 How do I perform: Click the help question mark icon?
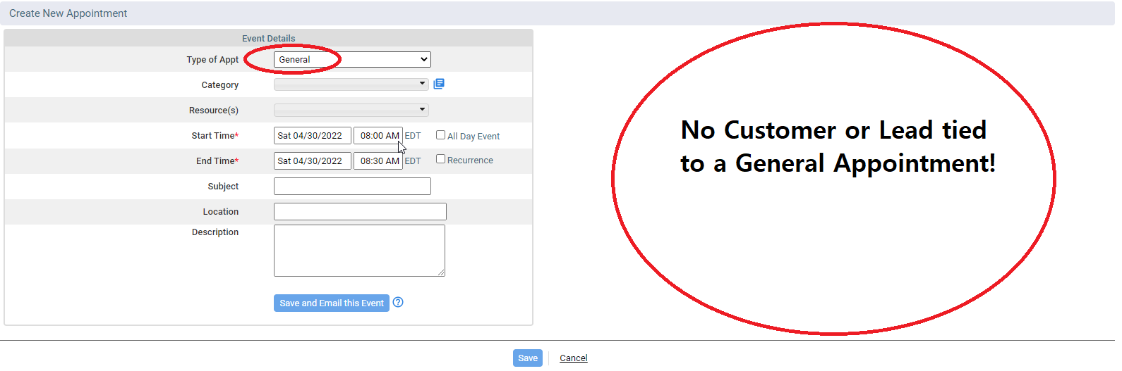(398, 303)
